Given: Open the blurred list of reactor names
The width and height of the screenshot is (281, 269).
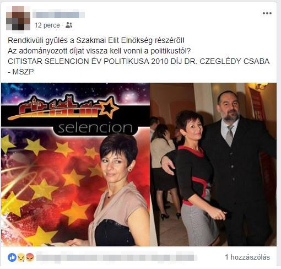Looking at the screenshot, I should (117, 257).
